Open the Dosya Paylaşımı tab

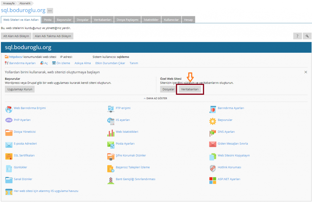tap(128, 20)
